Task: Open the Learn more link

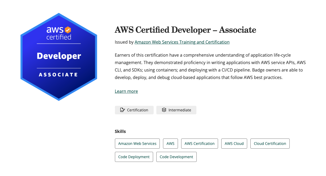Action: click(x=126, y=91)
